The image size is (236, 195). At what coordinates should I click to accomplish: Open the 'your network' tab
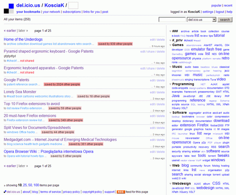pos(52,12)
